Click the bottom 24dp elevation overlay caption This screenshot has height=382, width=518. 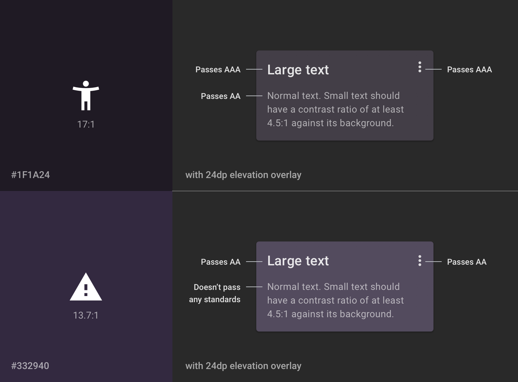pos(243,366)
